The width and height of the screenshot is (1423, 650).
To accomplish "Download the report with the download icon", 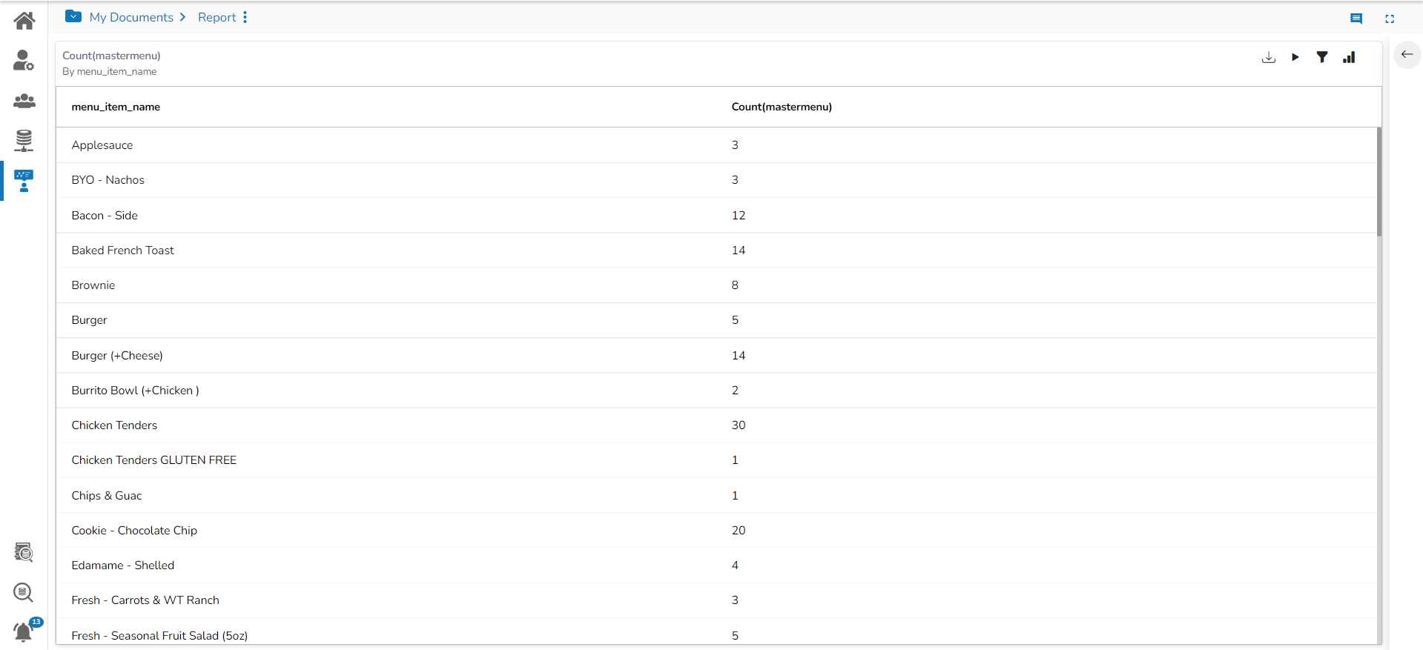I will (x=1268, y=58).
